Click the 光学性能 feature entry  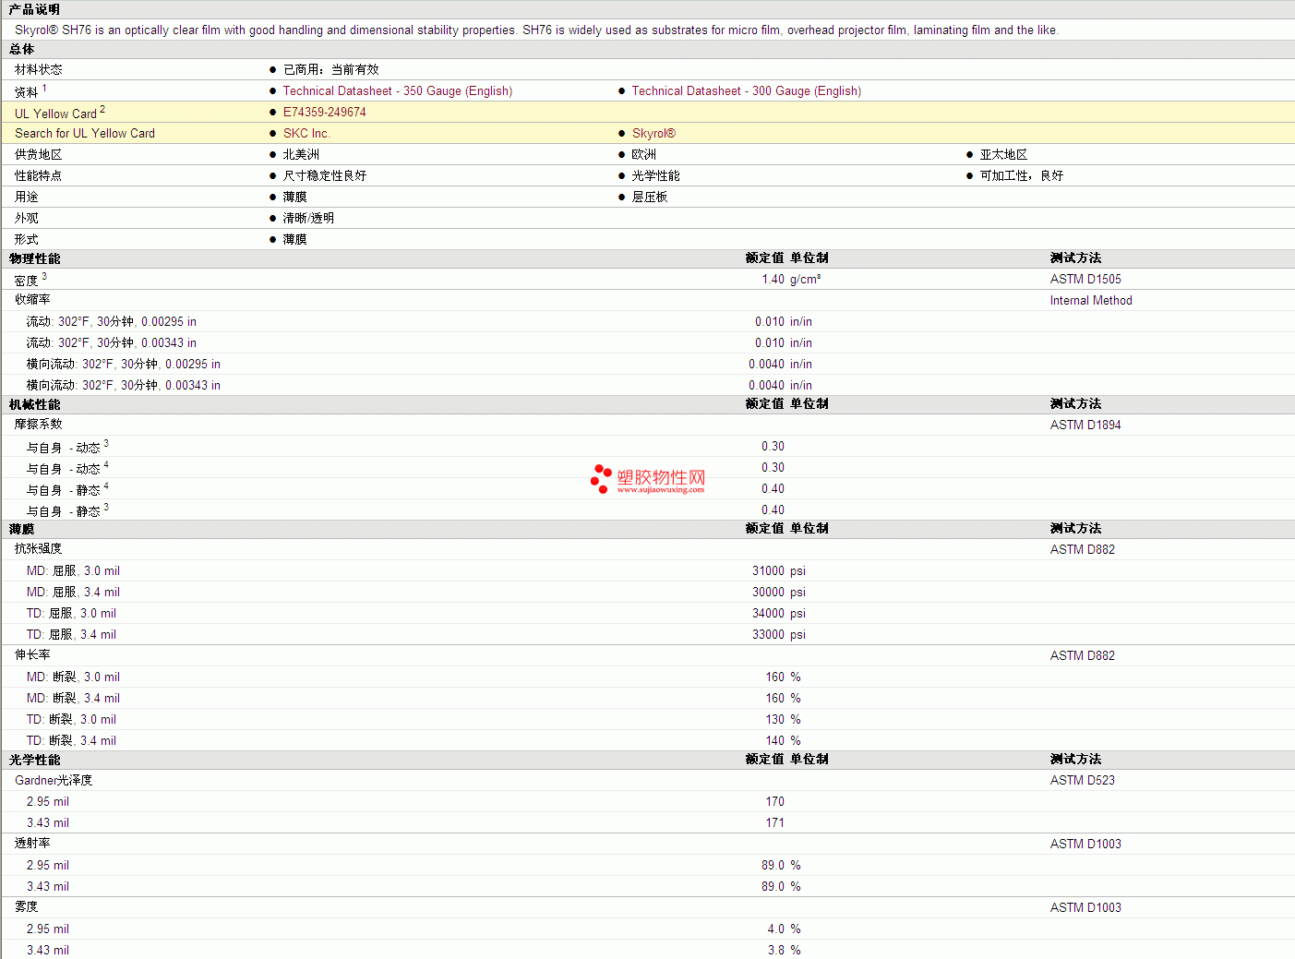pyautogui.click(x=655, y=175)
